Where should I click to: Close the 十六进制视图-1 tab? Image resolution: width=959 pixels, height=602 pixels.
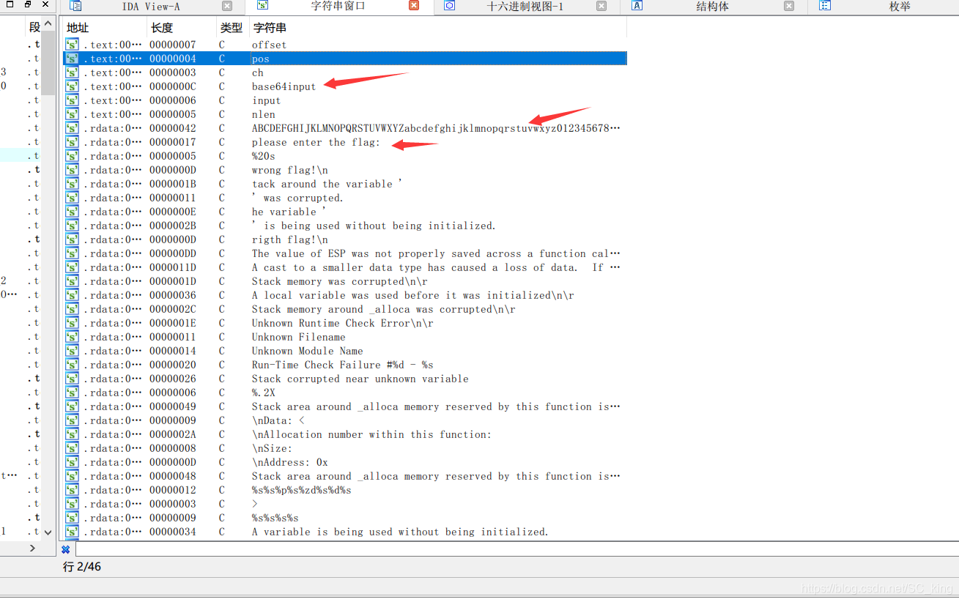[601, 6]
